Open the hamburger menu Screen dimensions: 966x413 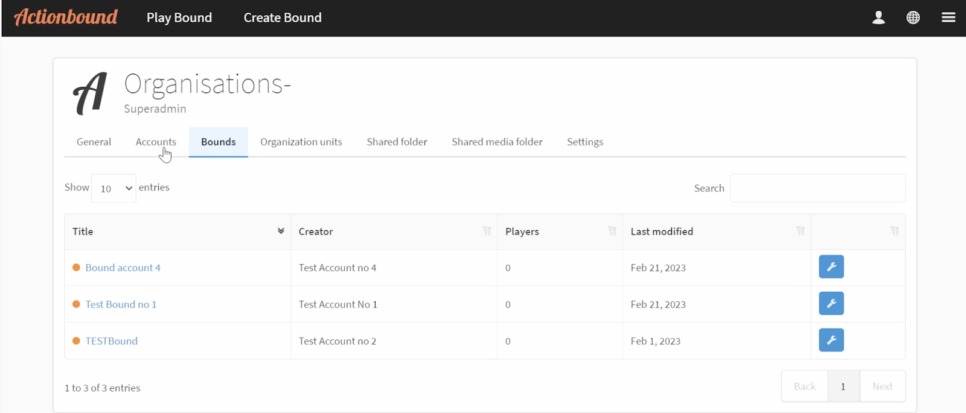point(948,17)
